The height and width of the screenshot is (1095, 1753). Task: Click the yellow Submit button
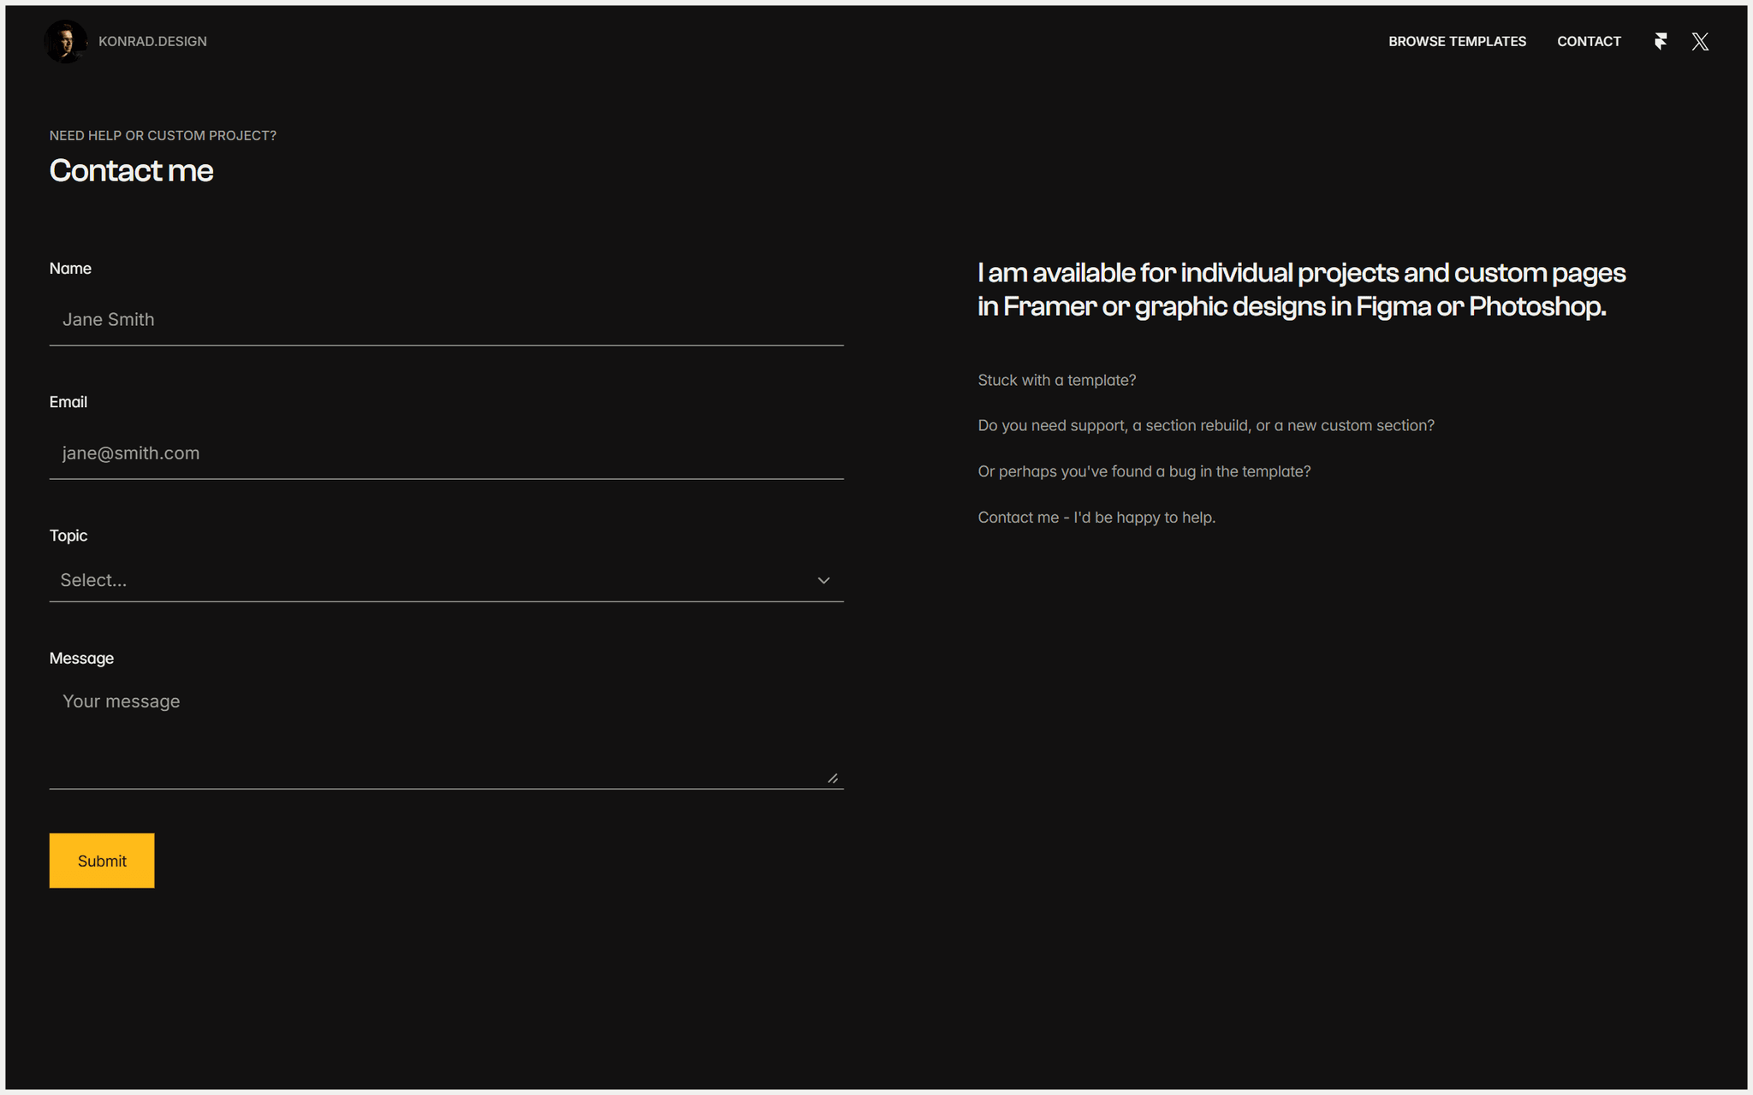pyautogui.click(x=102, y=861)
